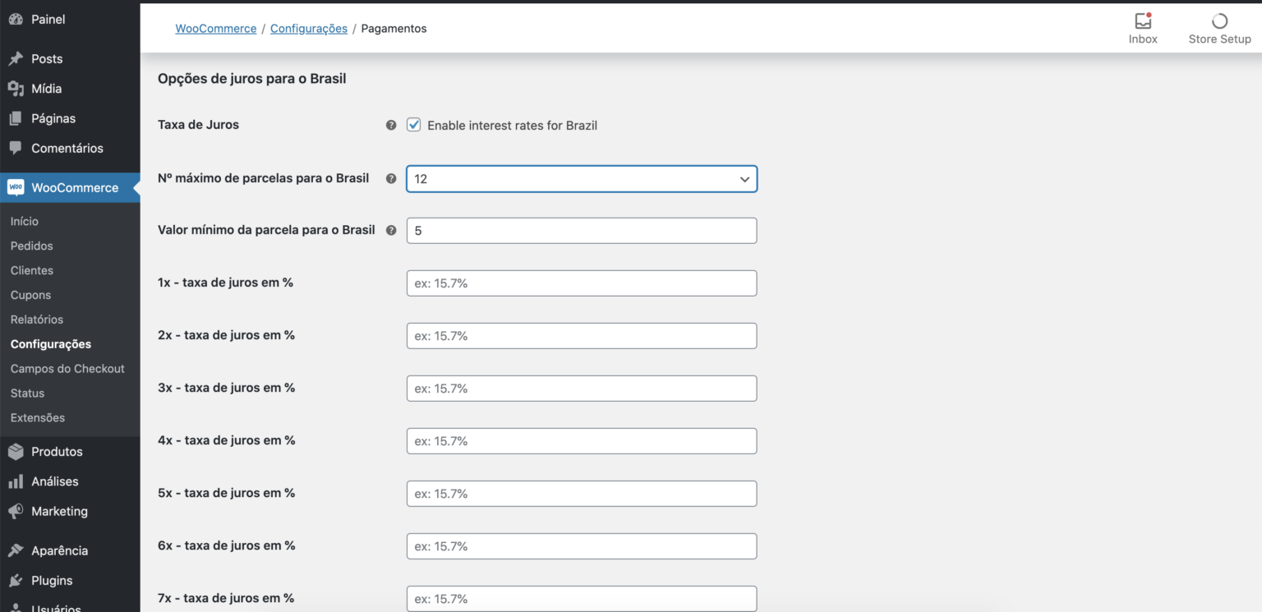Click Configurações breadcrumb link
1262x612 pixels.
[309, 28]
